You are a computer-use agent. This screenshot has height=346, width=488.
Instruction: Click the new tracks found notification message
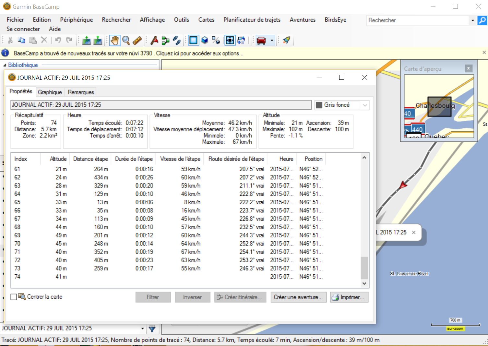[x=128, y=53]
